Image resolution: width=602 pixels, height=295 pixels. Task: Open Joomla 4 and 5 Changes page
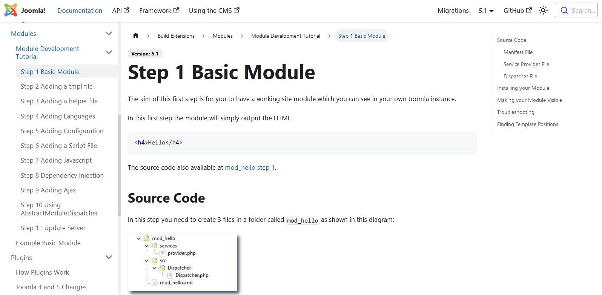(x=51, y=287)
